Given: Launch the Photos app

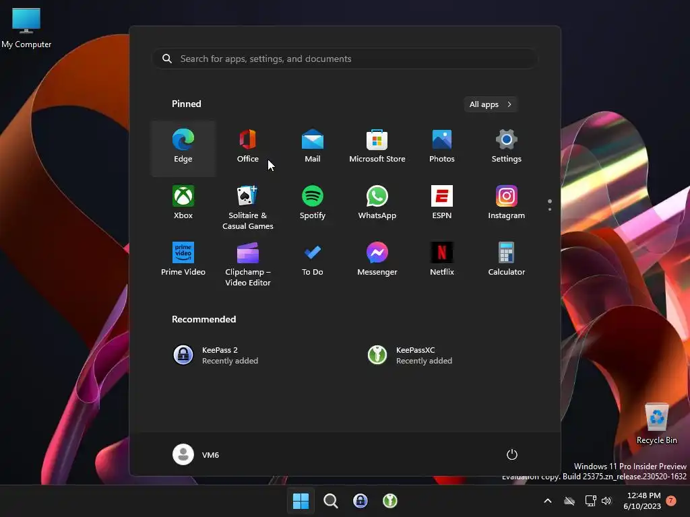Looking at the screenshot, I should point(442,148).
